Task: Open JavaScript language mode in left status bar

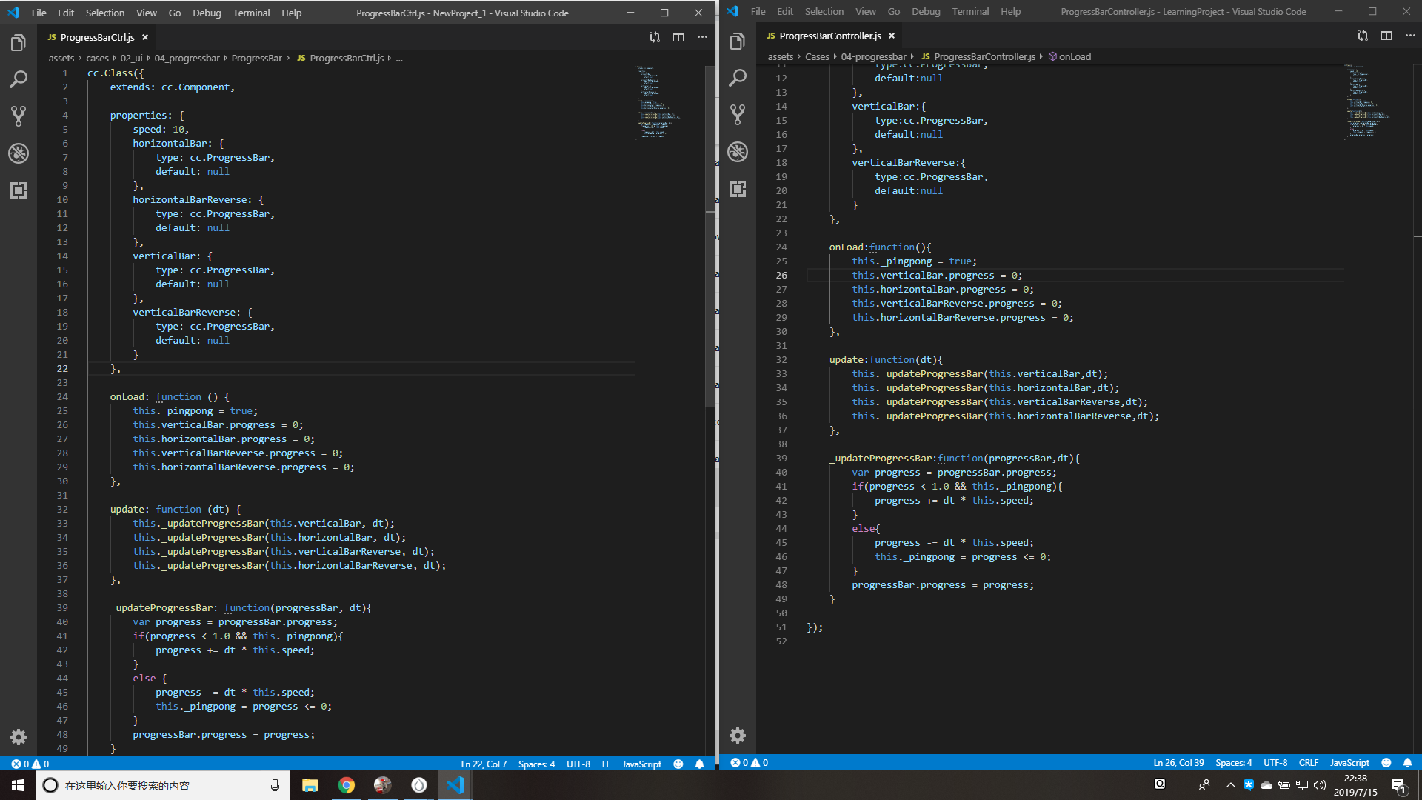Action: click(x=641, y=764)
